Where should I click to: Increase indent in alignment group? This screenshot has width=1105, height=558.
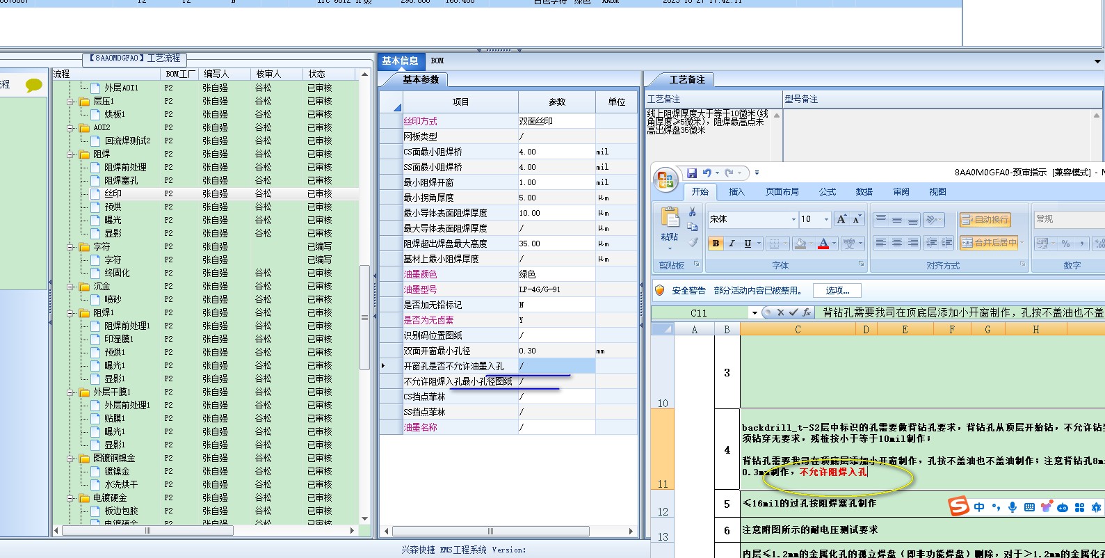[946, 243]
